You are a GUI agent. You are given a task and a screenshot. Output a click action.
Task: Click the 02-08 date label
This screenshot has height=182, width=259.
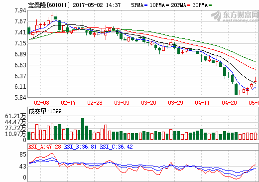(41, 103)
